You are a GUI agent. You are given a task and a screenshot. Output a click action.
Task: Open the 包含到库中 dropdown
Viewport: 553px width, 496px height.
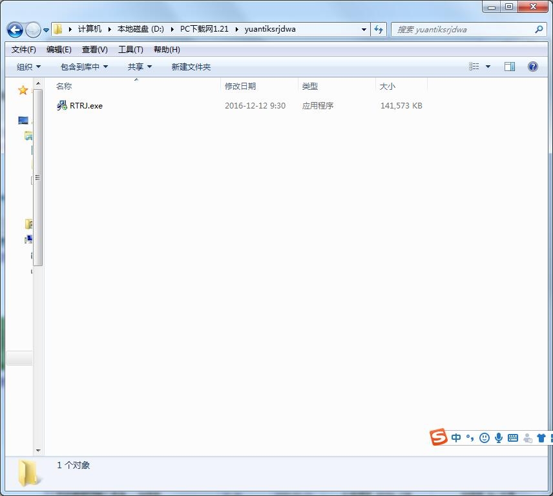click(84, 67)
